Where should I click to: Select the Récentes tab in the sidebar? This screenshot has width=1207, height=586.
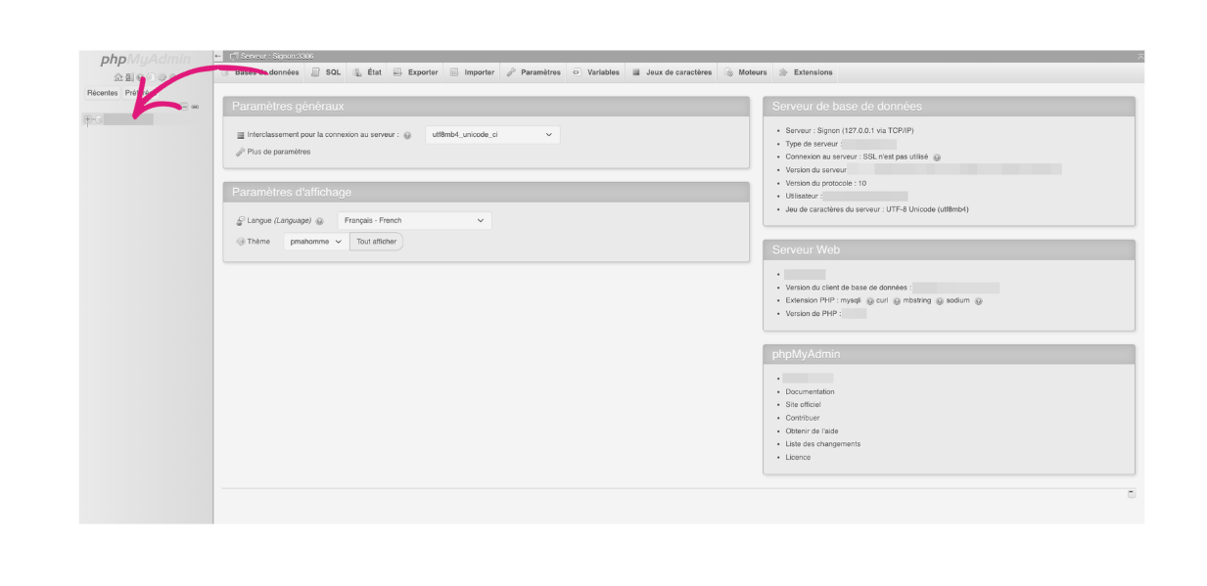pyautogui.click(x=103, y=92)
